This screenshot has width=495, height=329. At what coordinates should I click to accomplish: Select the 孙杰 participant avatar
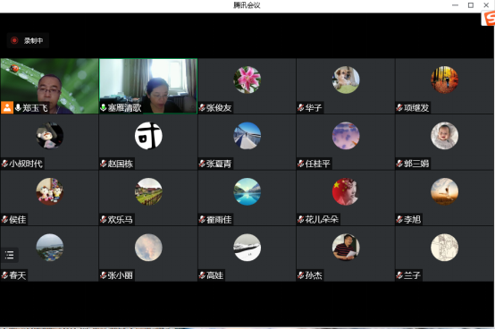tap(346, 248)
